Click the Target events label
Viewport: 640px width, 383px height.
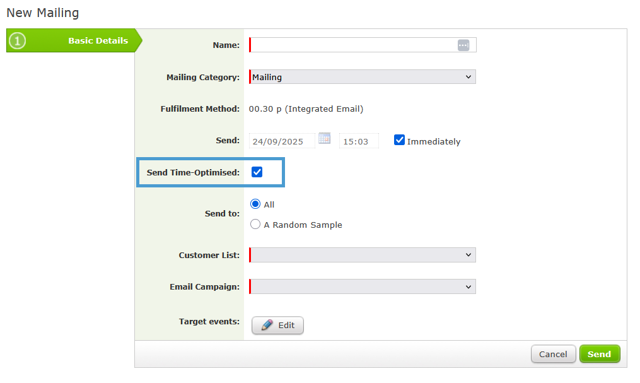[x=209, y=322]
